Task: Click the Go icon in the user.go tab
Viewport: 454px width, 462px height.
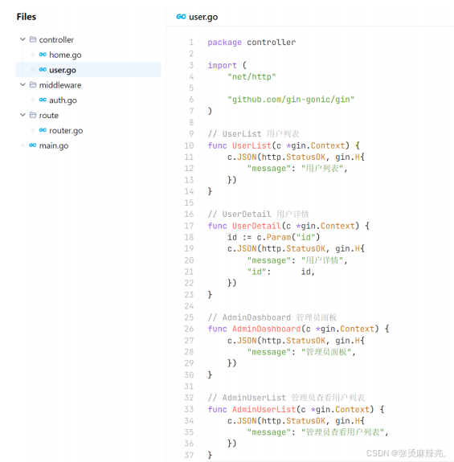Action: point(181,17)
